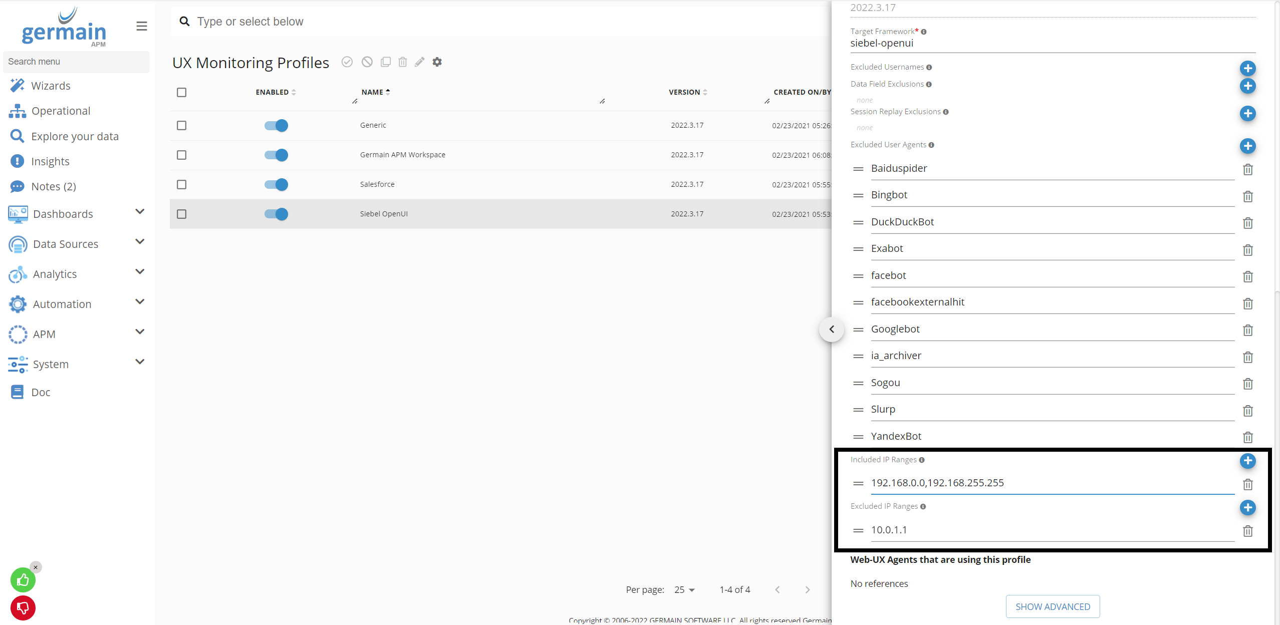
Task: Click the green thumbs up feedback button
Action: (22, 579)
